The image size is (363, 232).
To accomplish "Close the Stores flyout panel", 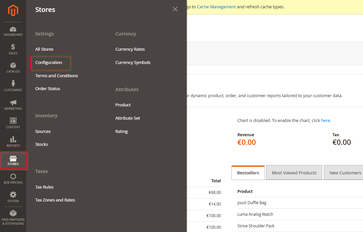I will (x=175, y=9).
